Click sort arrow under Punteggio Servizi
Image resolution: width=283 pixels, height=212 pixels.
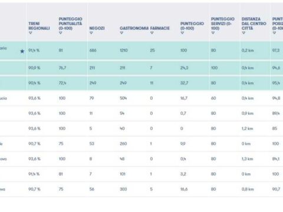213,33
